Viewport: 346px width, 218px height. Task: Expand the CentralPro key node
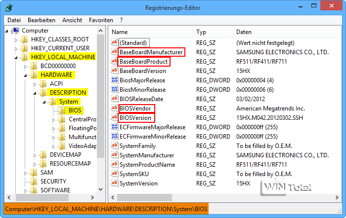(x=53, y=120)
